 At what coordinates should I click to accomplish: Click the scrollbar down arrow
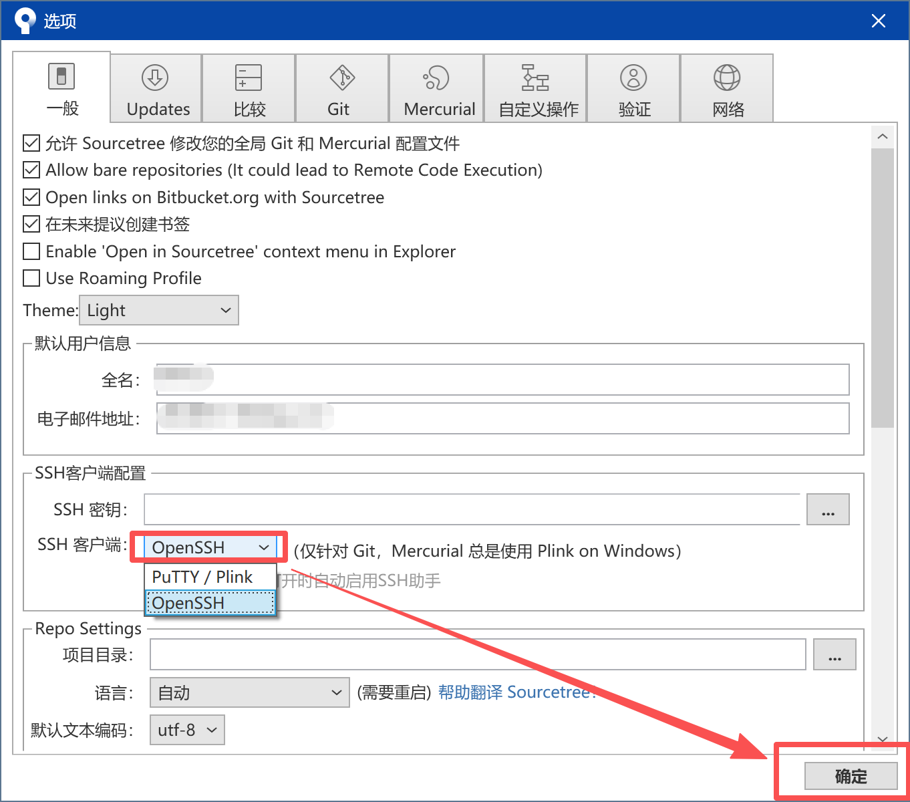coord(883,740)
